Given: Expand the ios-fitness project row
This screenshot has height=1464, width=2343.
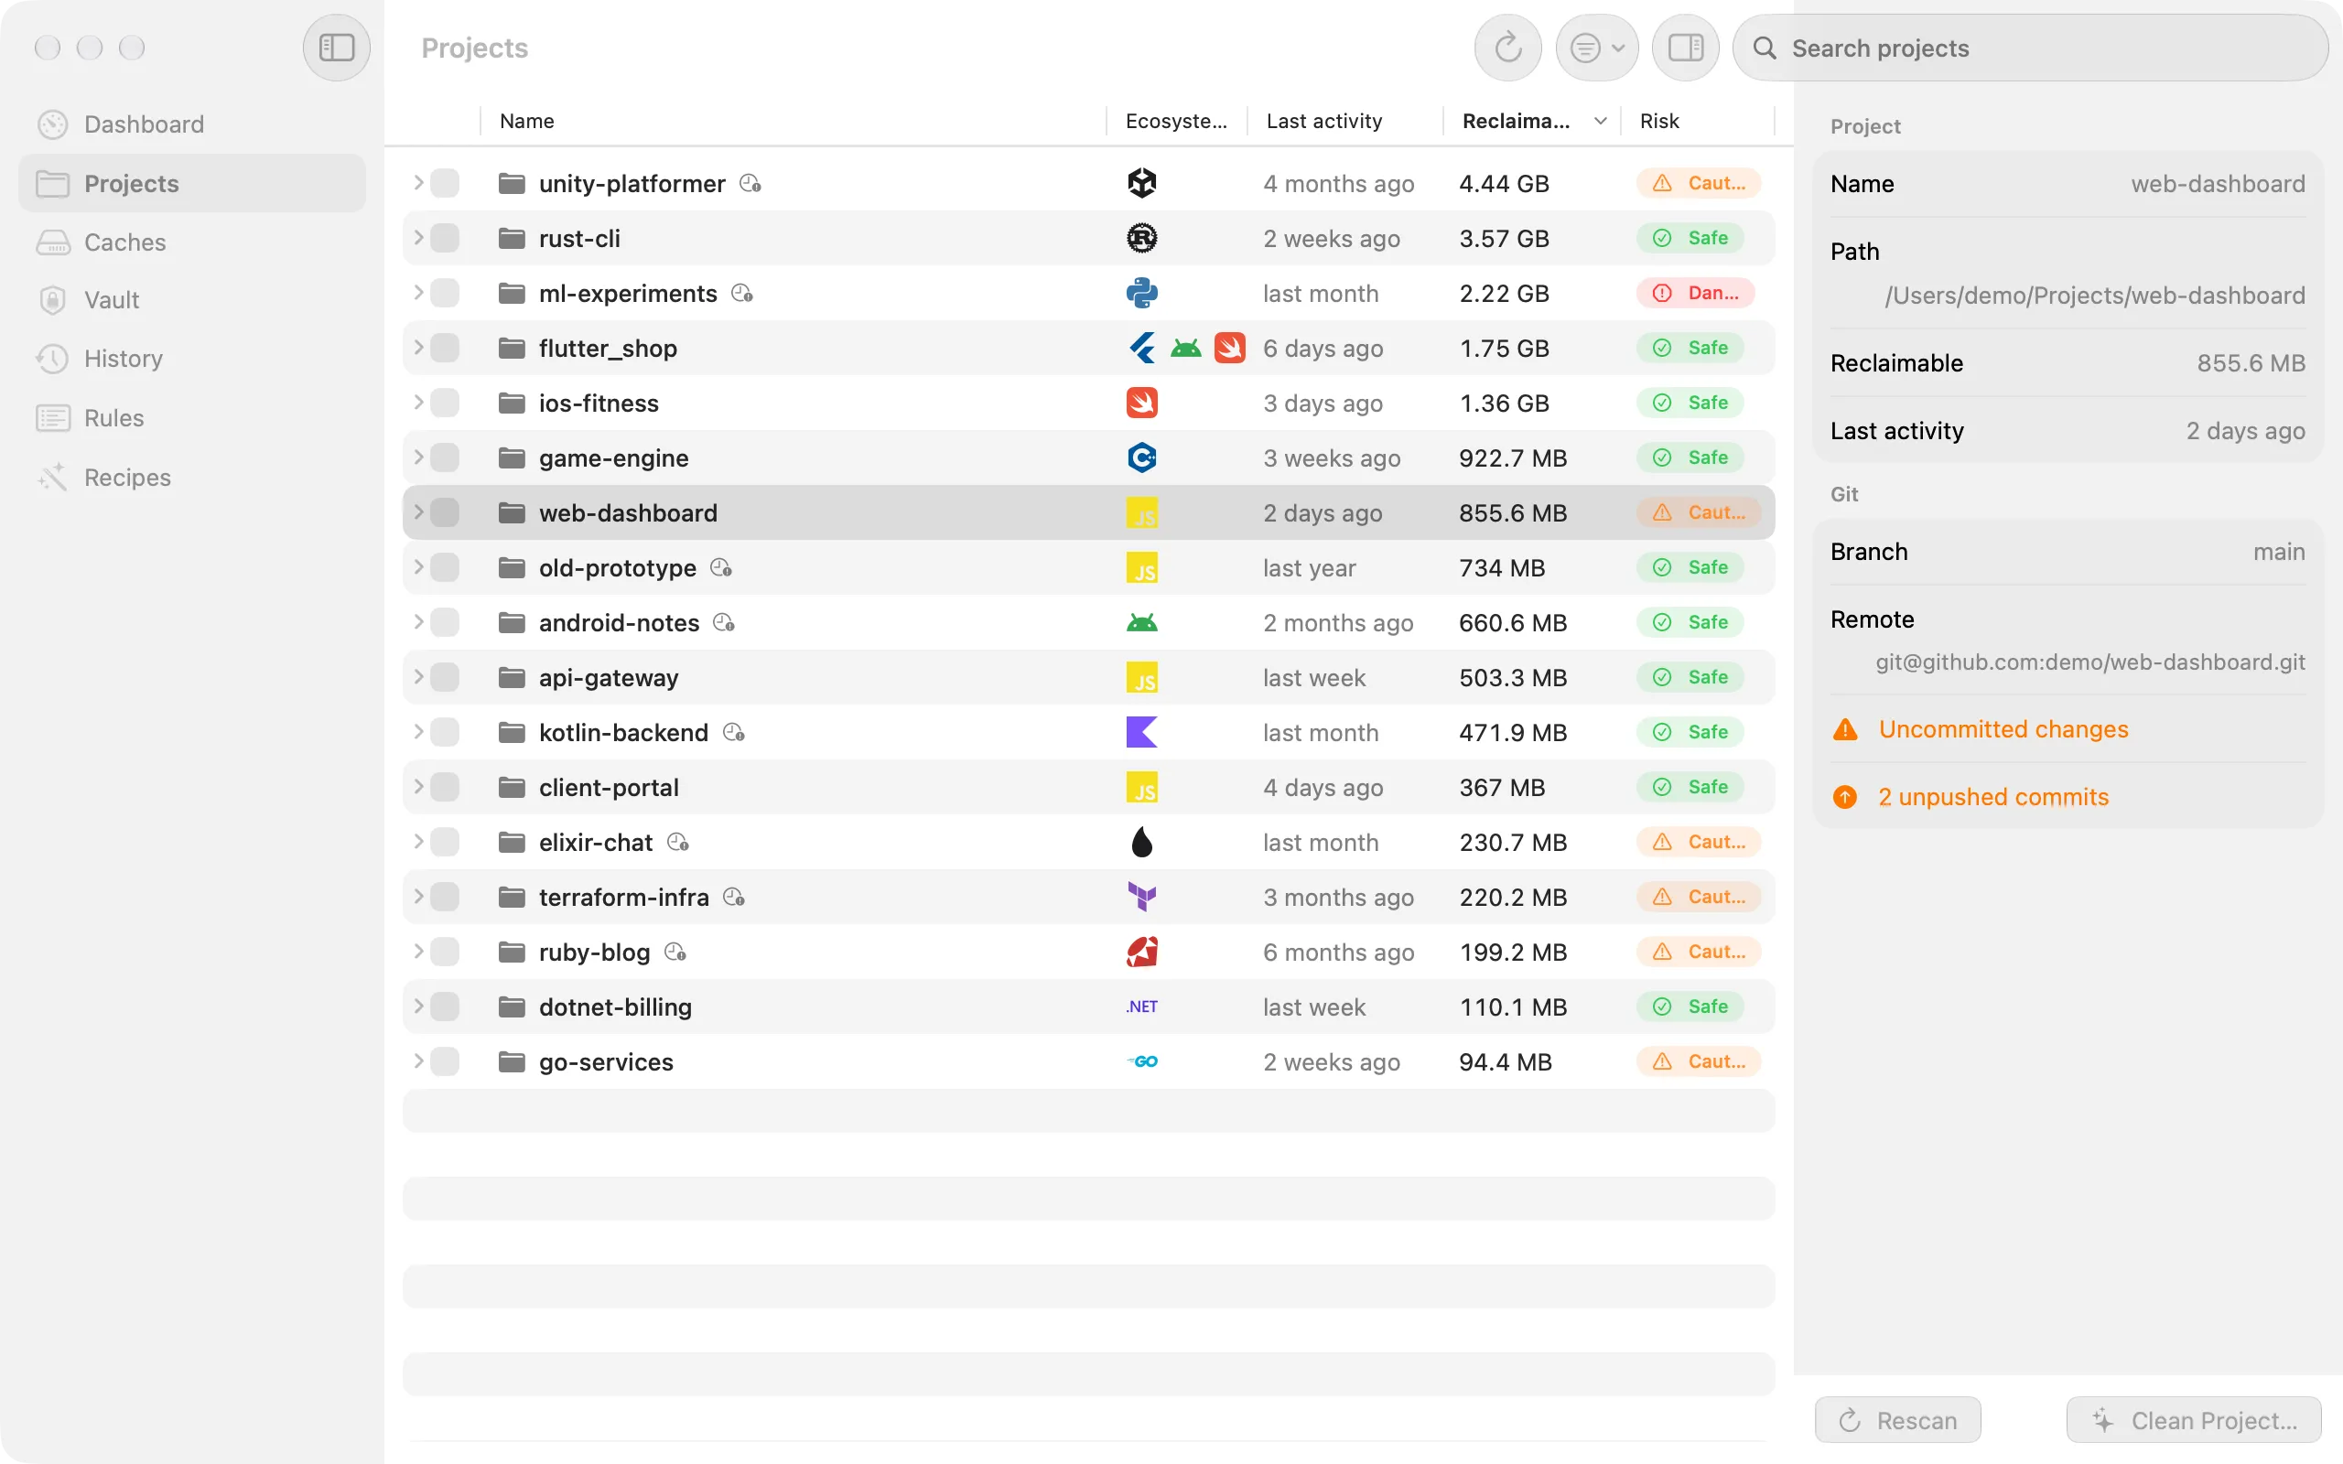Looking at the screenshot, I should [x=418, y=402].
